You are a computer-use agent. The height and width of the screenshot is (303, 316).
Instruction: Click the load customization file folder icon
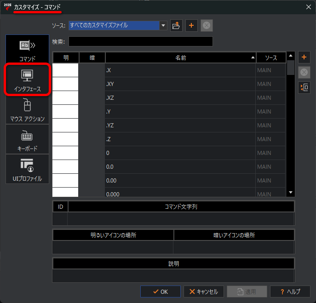[x=176, y=26]
